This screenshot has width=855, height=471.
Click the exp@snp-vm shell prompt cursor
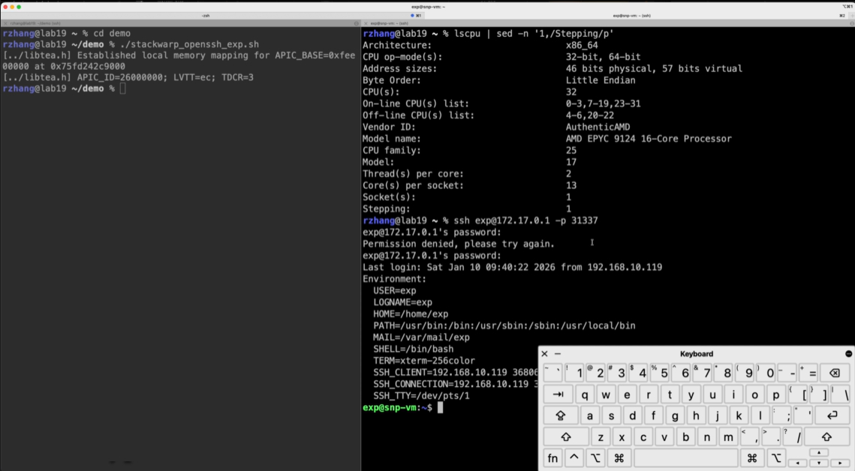pos(441,407)
